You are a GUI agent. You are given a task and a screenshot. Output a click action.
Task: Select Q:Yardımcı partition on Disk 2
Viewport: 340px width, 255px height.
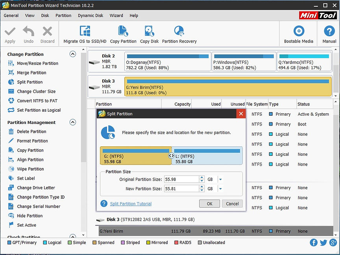(x=304, y=61)
